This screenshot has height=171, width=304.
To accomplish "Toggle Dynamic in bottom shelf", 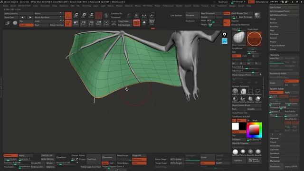I will (x=10, y=155).
